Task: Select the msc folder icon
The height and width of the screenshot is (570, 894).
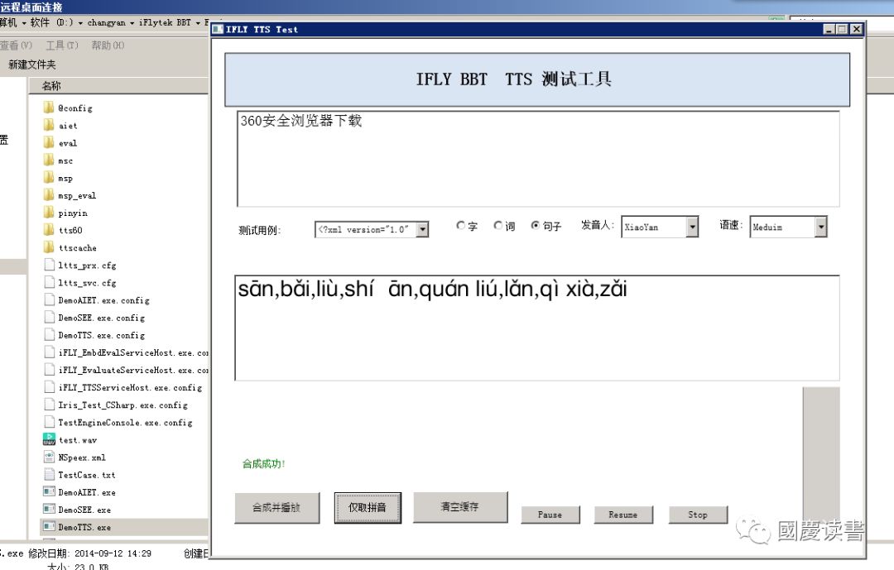Action: pos(49,160)
